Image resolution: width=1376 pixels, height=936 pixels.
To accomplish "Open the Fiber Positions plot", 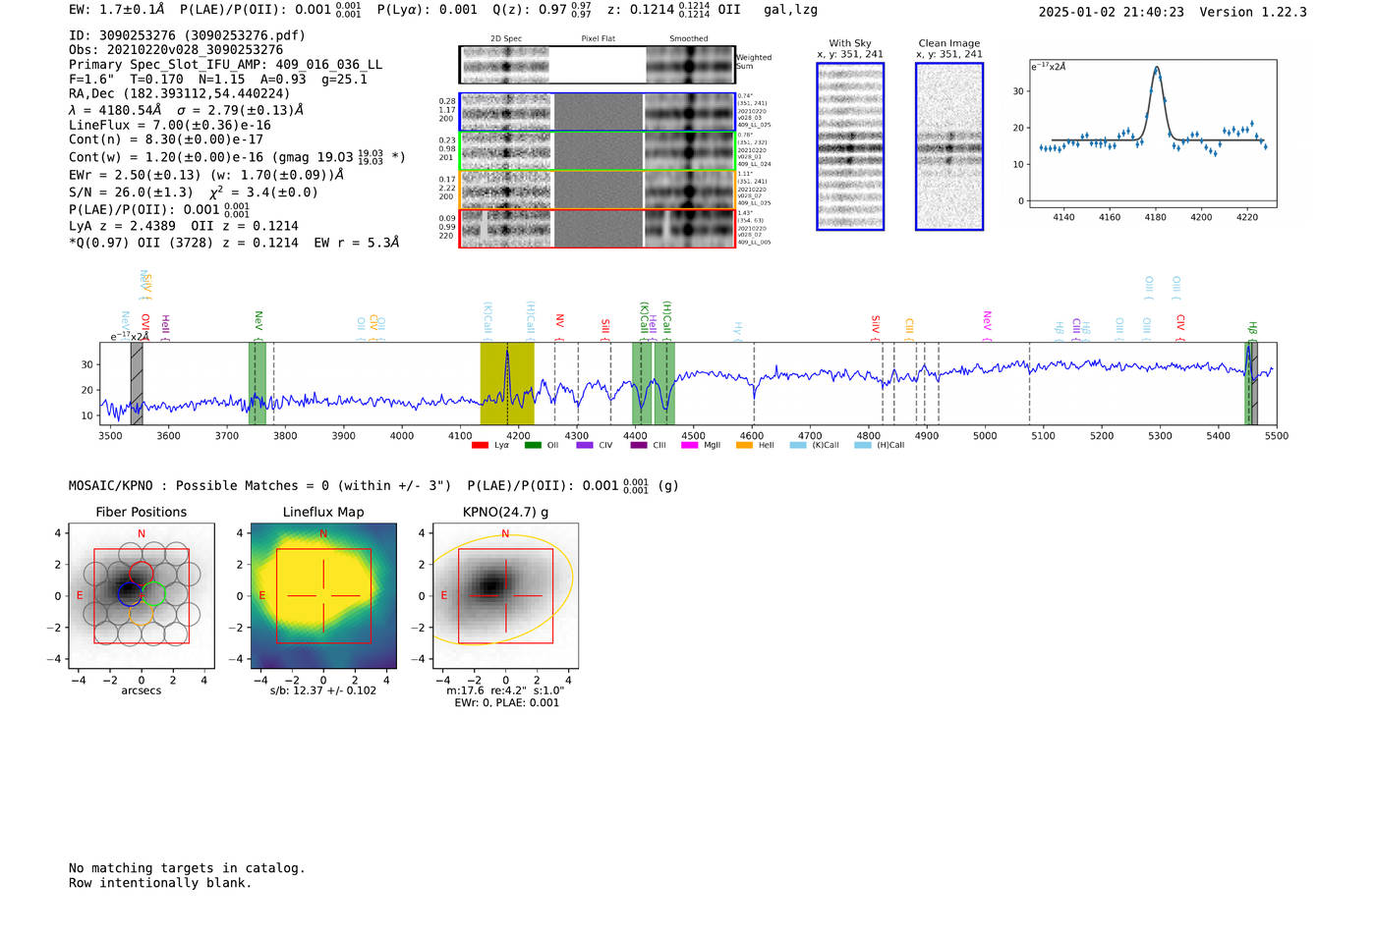I will [x=142, y=595].
